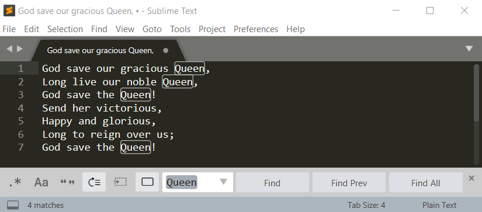Toggle whole word quotes option
The width and height of the screenshot is (482, 212).
(68, 182)
